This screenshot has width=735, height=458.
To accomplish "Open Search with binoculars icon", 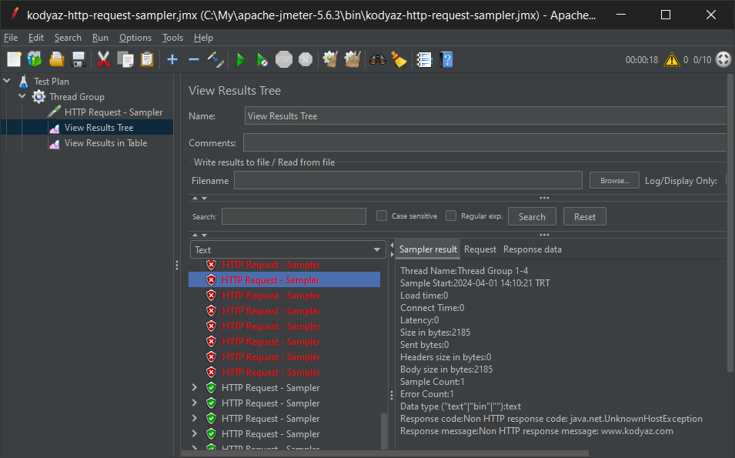I will click(x=377, y=59).
